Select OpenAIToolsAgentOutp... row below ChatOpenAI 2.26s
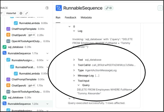Screen dimensions: 164x112 point(28,41)
